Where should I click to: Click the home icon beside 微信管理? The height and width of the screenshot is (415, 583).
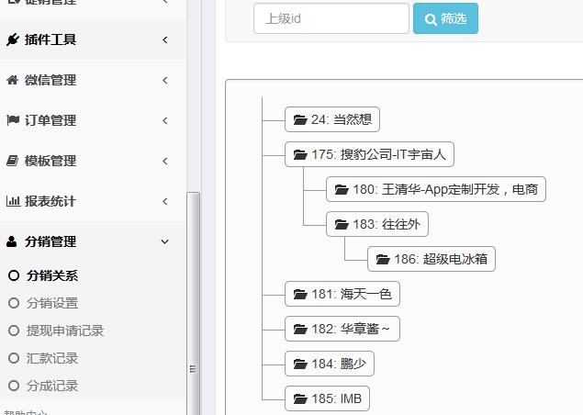click(x=12, y=80)
